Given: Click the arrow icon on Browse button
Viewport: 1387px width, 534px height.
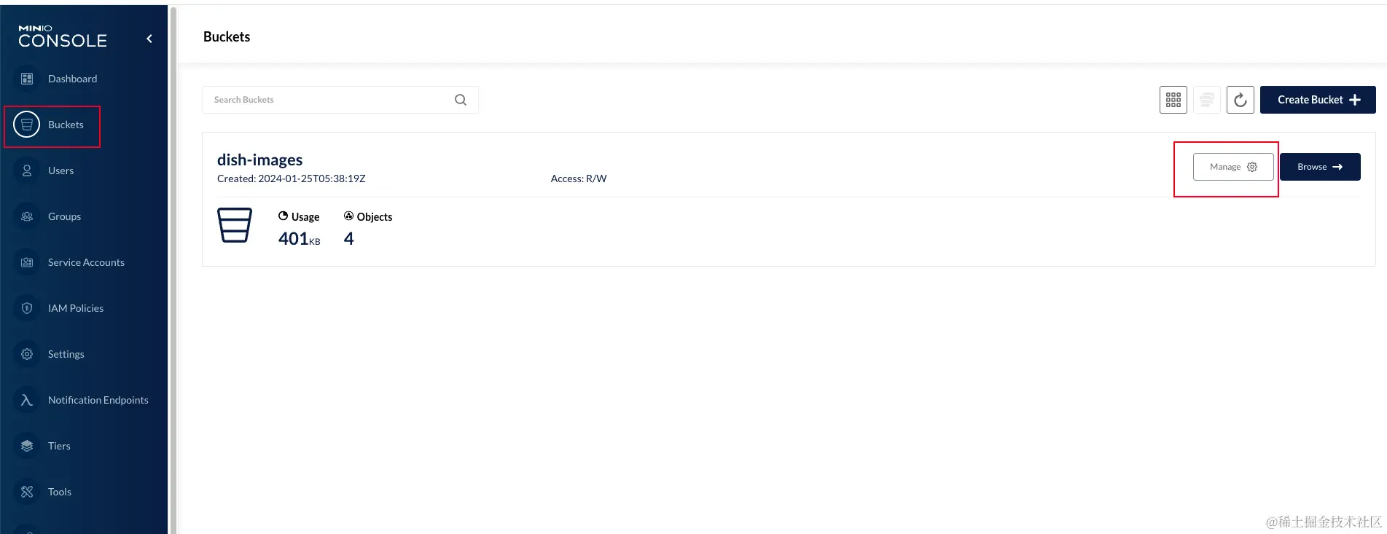Looking at the screenshot, I should (1337, 167).
